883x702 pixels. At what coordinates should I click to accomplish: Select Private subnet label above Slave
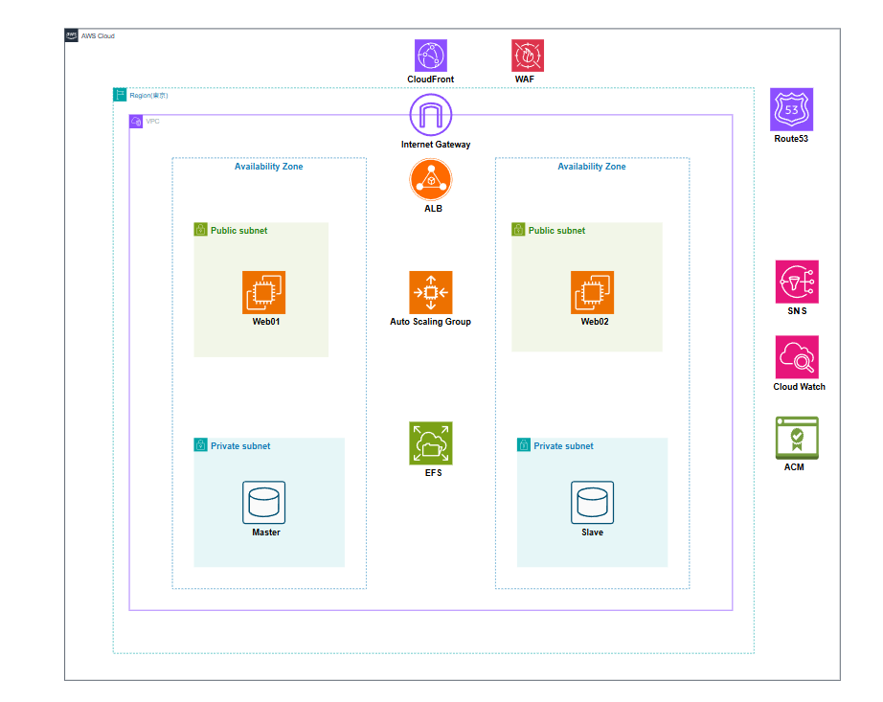[564, 446]
